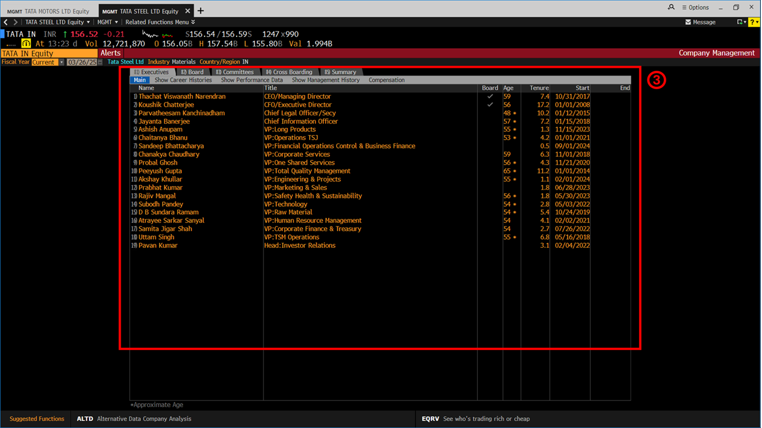The height and width of the screenshot is (428, 762).
Task: Sort by the Start column header
Action: point(582,88)
